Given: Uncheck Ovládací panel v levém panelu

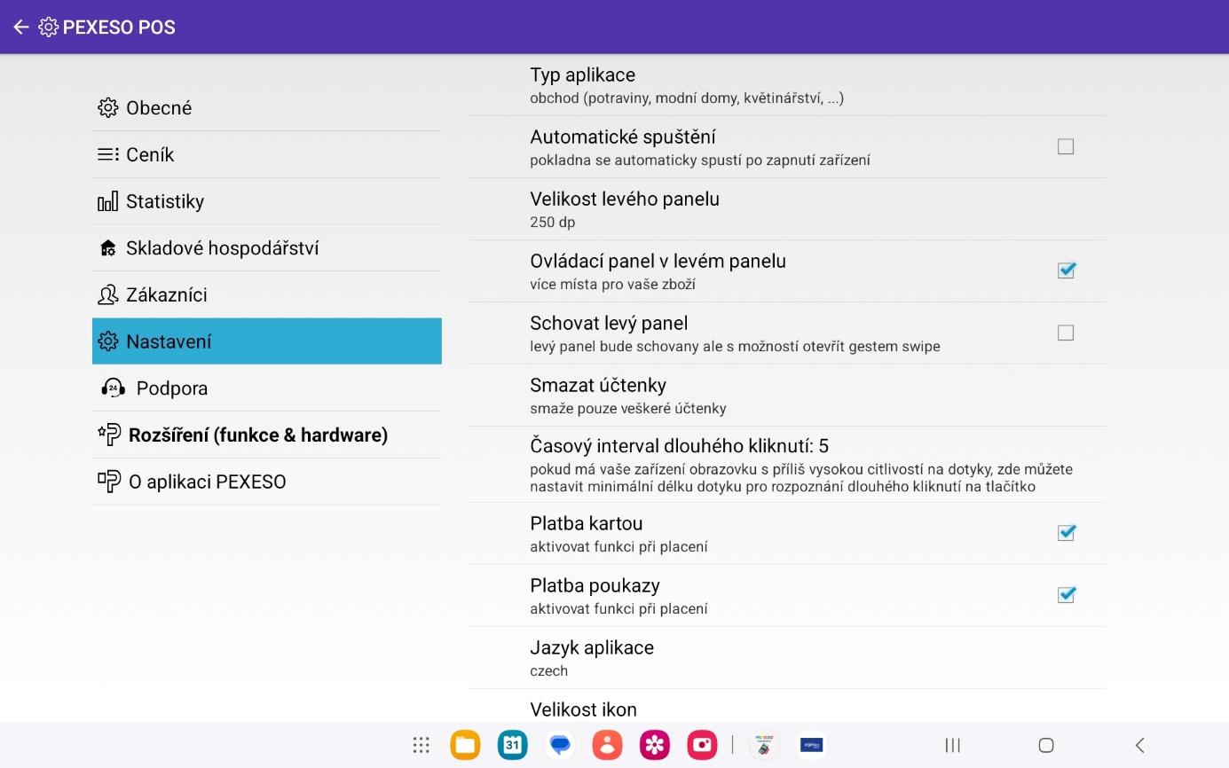Looking at the screenshot, I should (x=1066, y=270).
